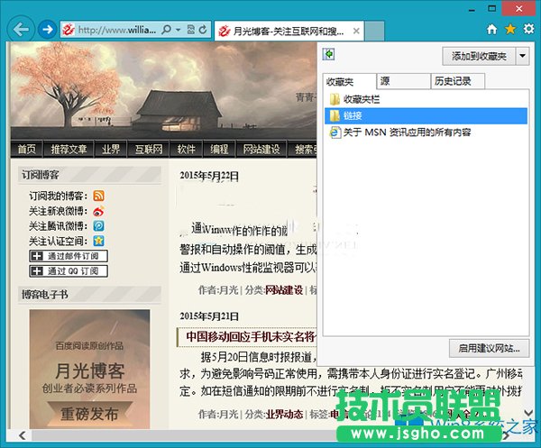Image resolution: width=541 pixels, height=448 pixels.
Task: Close the 月光博客 tab
Action: (356, 31)
